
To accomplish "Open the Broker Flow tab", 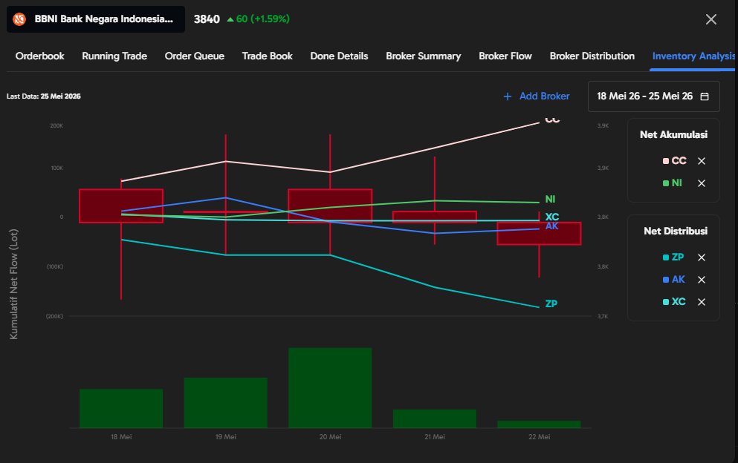I will click(505, 56).
